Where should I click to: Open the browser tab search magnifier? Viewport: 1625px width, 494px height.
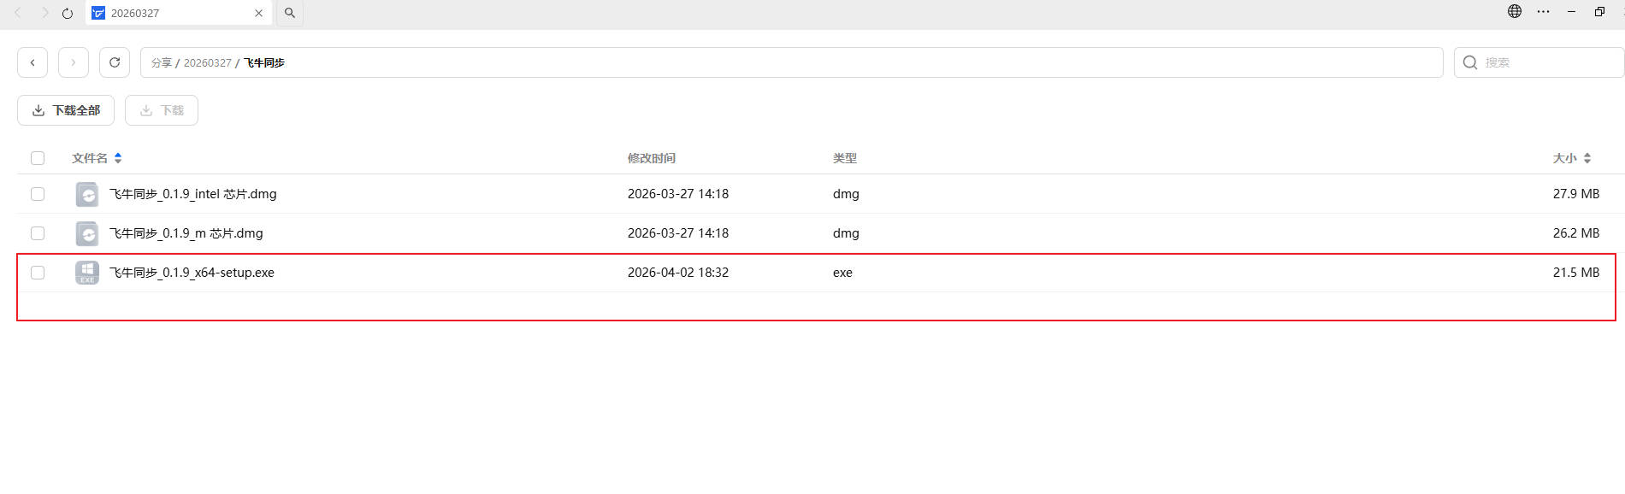290,14
